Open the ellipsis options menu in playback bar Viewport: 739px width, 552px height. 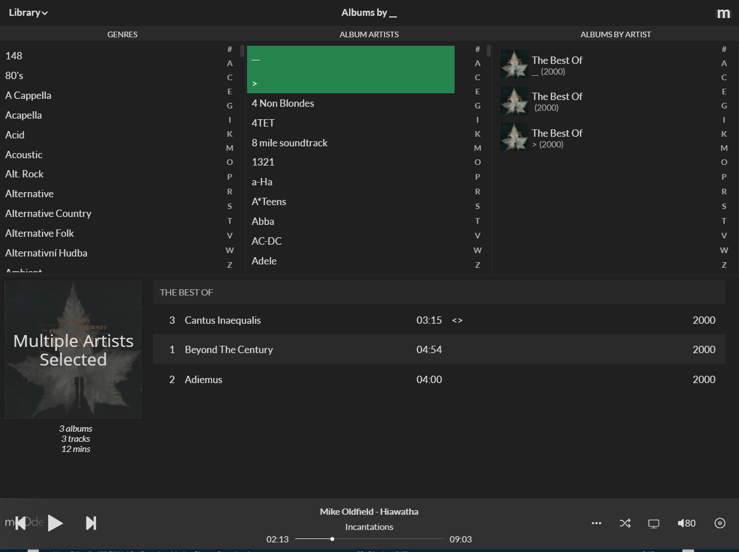(x=596, y=523)
